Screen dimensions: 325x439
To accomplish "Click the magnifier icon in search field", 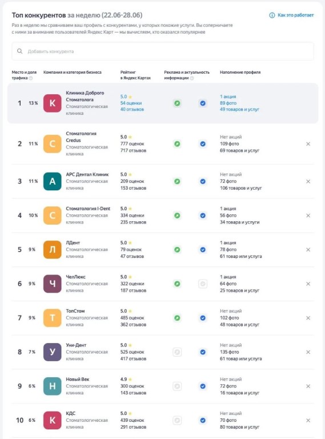I will (x=19, y=51).
